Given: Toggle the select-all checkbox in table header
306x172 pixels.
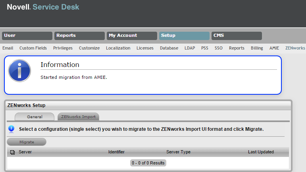Looking at the screenshot, I should [x=12, y=152].
